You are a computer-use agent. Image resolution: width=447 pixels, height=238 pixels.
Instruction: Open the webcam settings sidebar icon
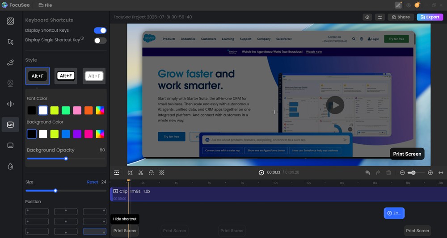(x=10, y=83)
